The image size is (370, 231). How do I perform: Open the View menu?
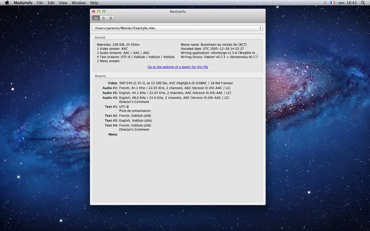tap(63, 3)
